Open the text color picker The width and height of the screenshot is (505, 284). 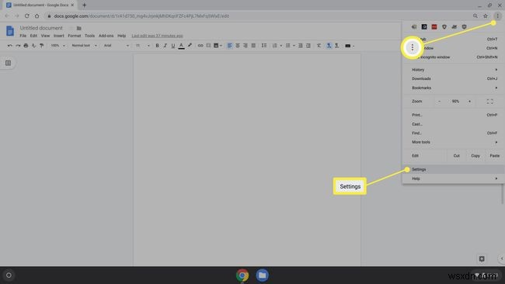[x=181, y=46]
